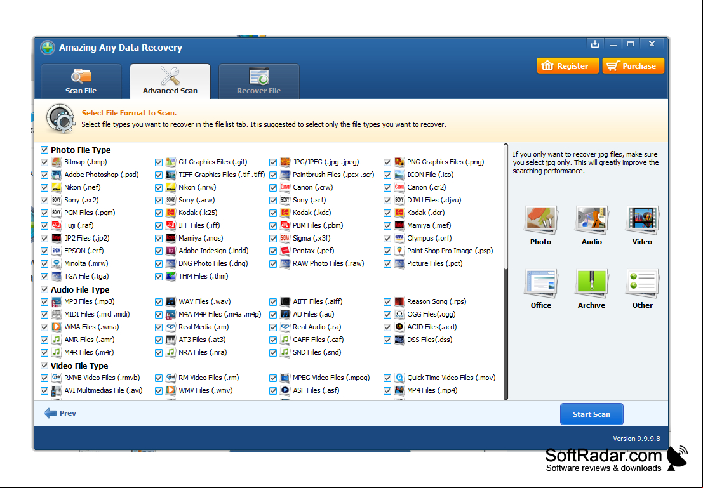The width and height of the screenshot is (703, 488).
Task: Select the Audio category icon
Action: coord(591,220)
